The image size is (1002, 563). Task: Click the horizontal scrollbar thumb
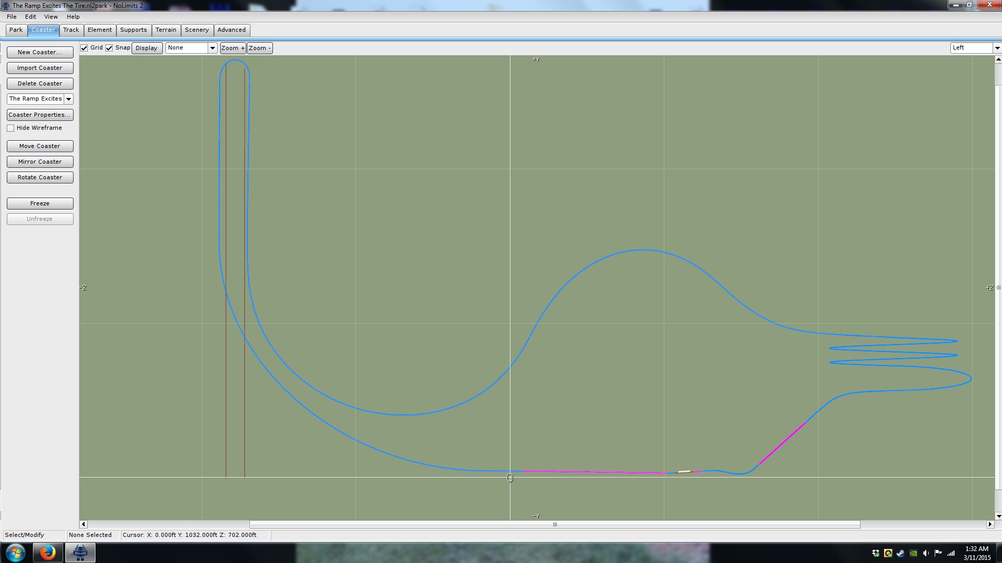click(554, 524)
